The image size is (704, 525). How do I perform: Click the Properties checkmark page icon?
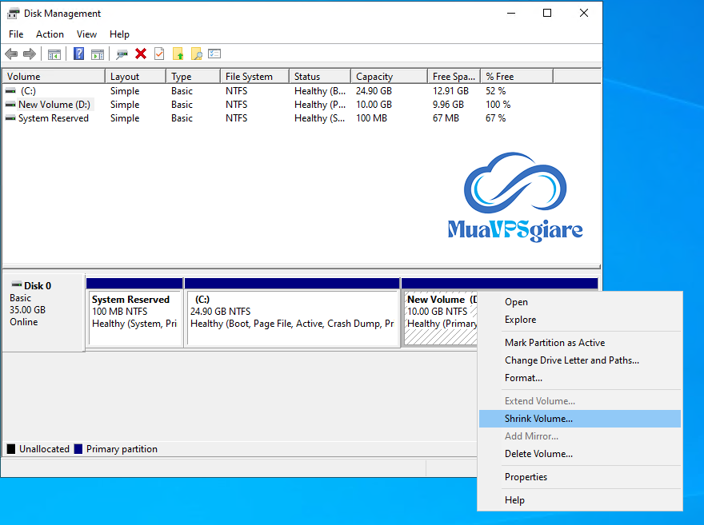click(x=159, y=54)
